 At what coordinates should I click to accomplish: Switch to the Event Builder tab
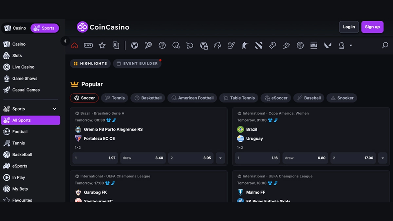point(137,64)
